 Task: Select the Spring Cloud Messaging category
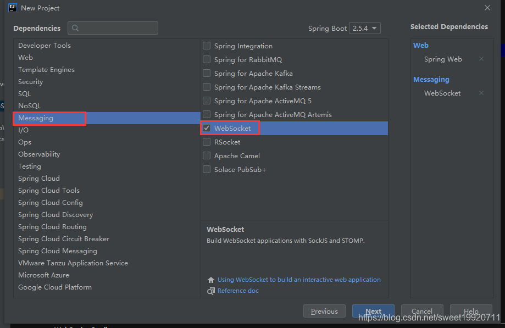tap(107, 251)
